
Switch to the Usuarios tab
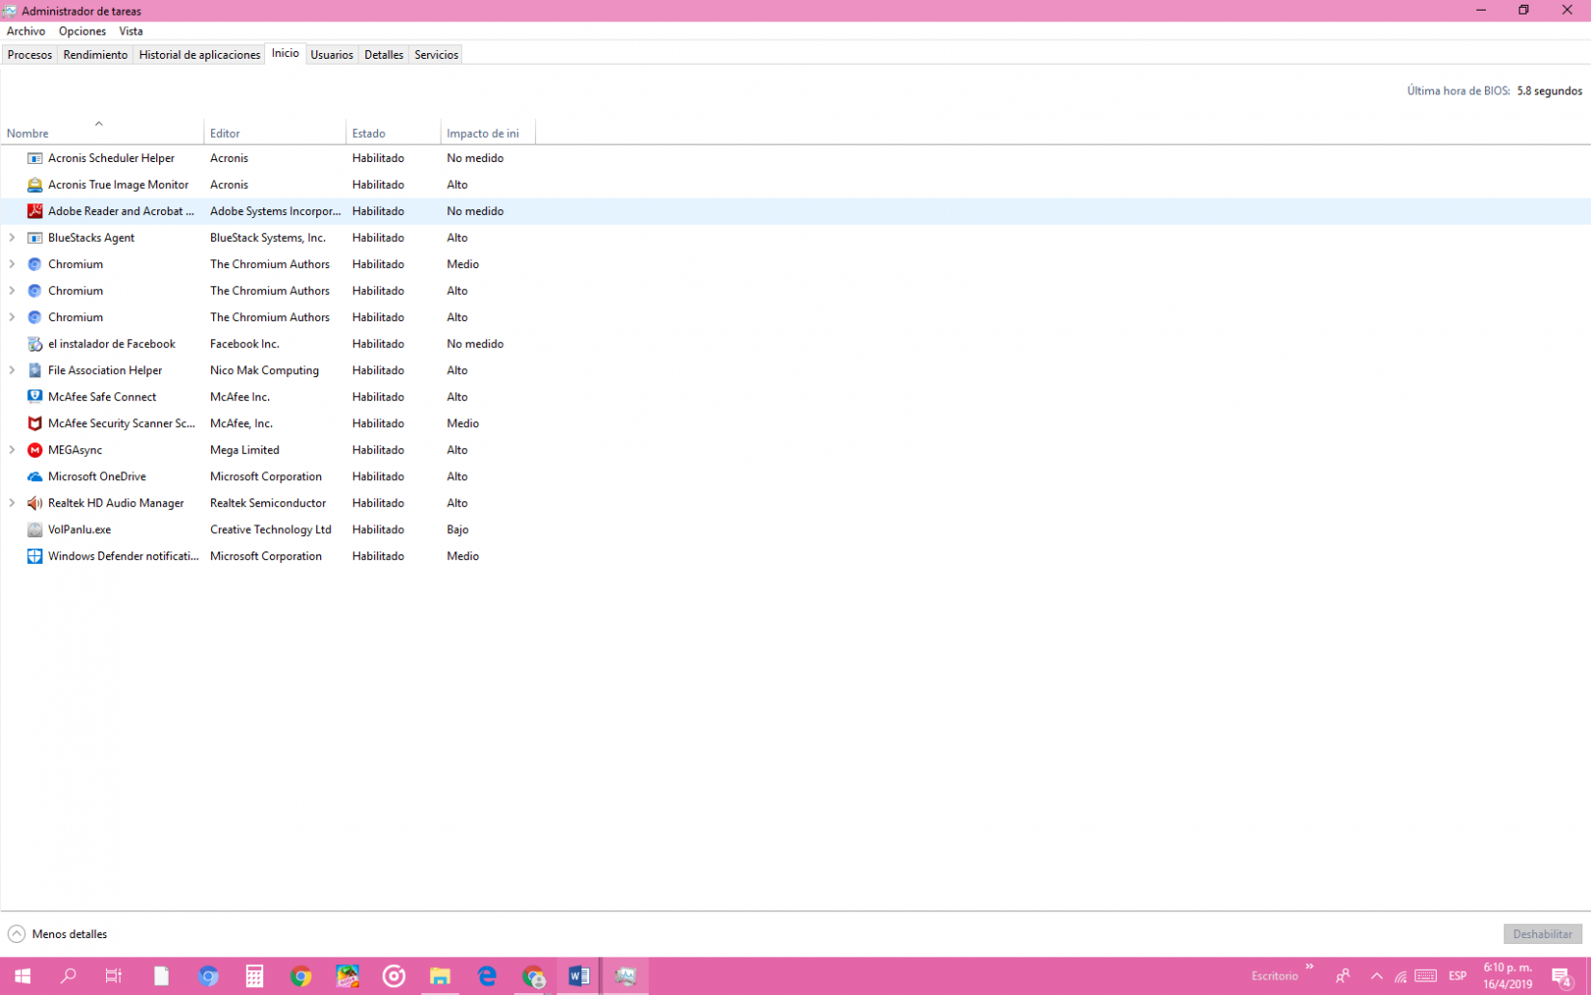point(332,55)
